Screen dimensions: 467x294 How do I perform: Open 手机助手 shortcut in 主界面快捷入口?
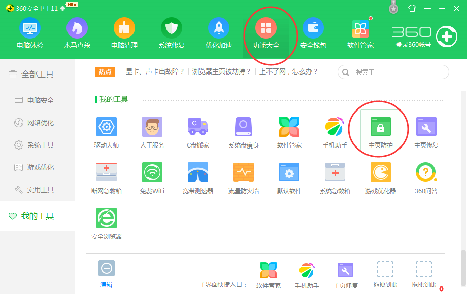307,275
